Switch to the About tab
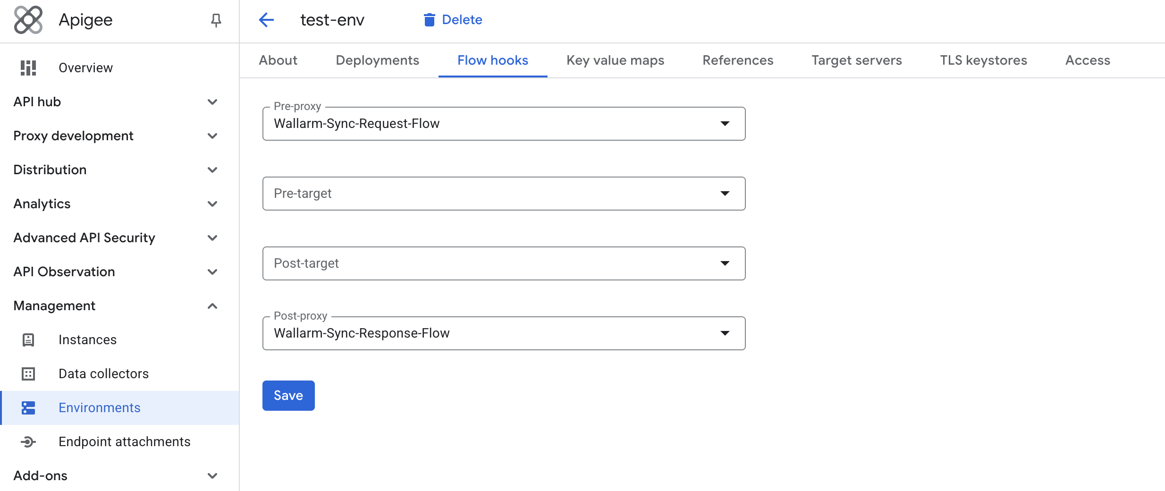 278,60
